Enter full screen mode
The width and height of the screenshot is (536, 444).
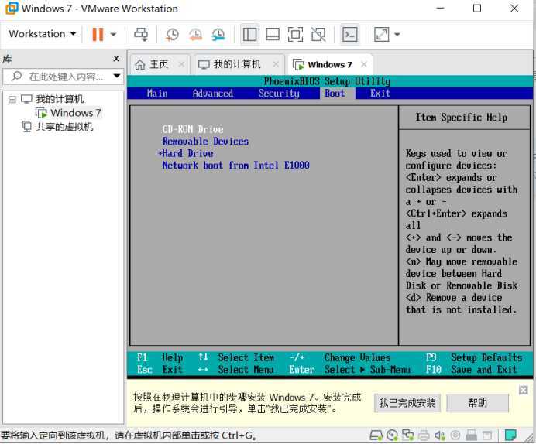[x=295, y=34]
